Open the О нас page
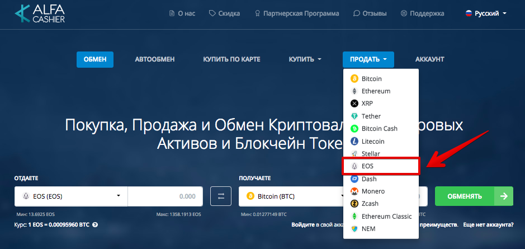 [182, 14]
